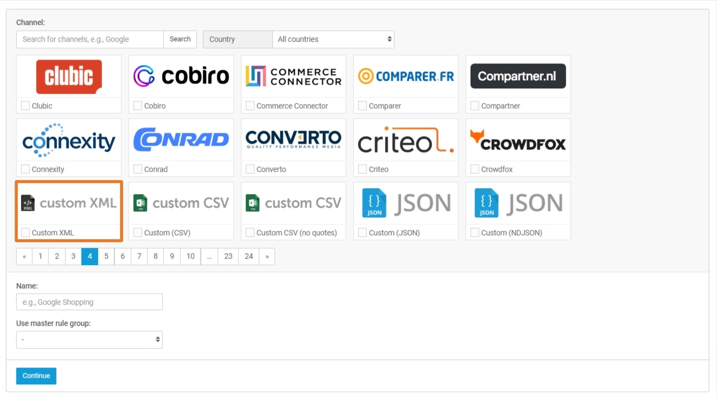Go to pagination page 7

(139, 256)
